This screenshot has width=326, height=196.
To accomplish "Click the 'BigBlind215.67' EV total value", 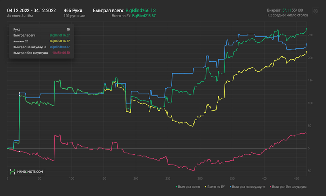I will (x=144, y=16).
